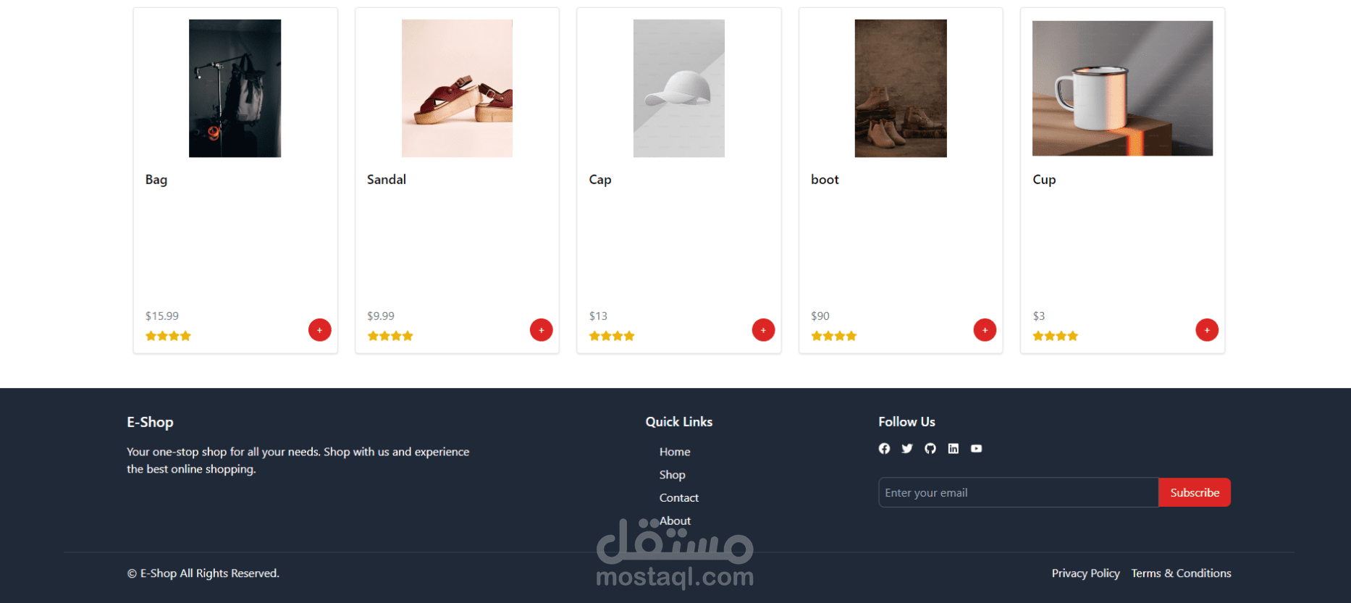Open the Facebook icon under Follow Us
This screenshot has width=1351, height=603.
pyautogui.click(x=884, y=449)
